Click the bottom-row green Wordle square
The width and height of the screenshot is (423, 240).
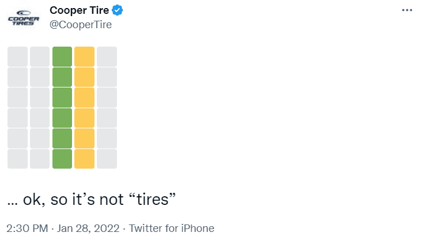click(62, 159)
